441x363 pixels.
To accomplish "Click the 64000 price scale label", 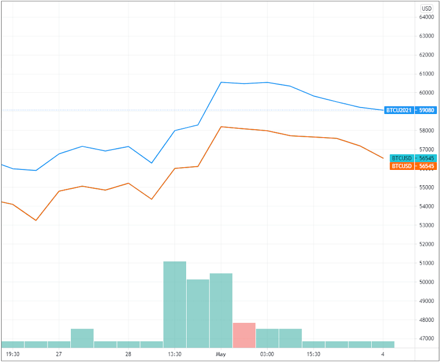I will point(426,17).
